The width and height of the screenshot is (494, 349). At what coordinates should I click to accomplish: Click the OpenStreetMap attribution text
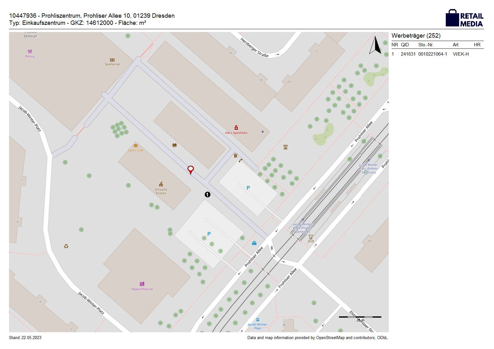coord(318,338)
